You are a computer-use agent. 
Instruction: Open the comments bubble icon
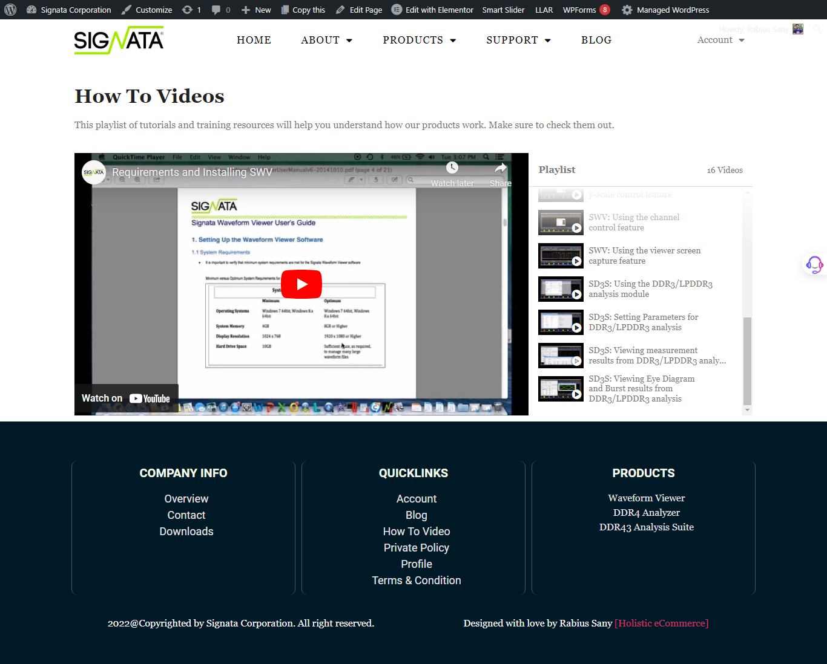tap(221, 10)
